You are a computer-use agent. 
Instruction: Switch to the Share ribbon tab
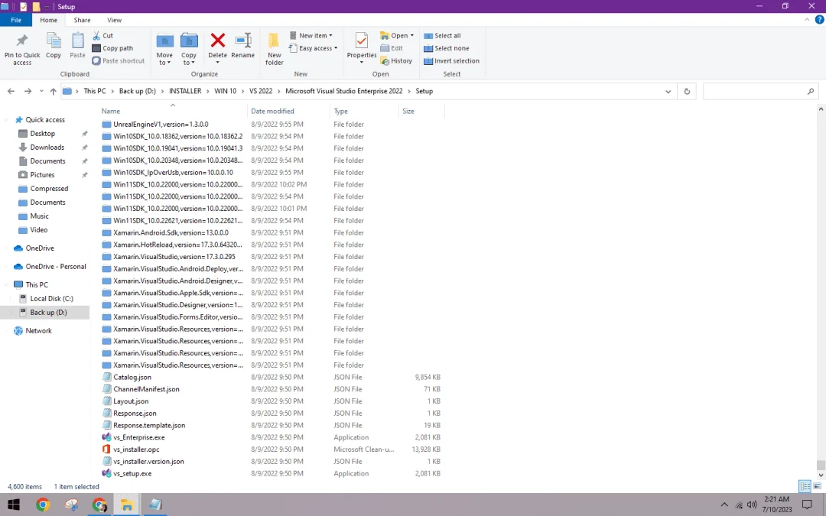(x=82, y=20)
